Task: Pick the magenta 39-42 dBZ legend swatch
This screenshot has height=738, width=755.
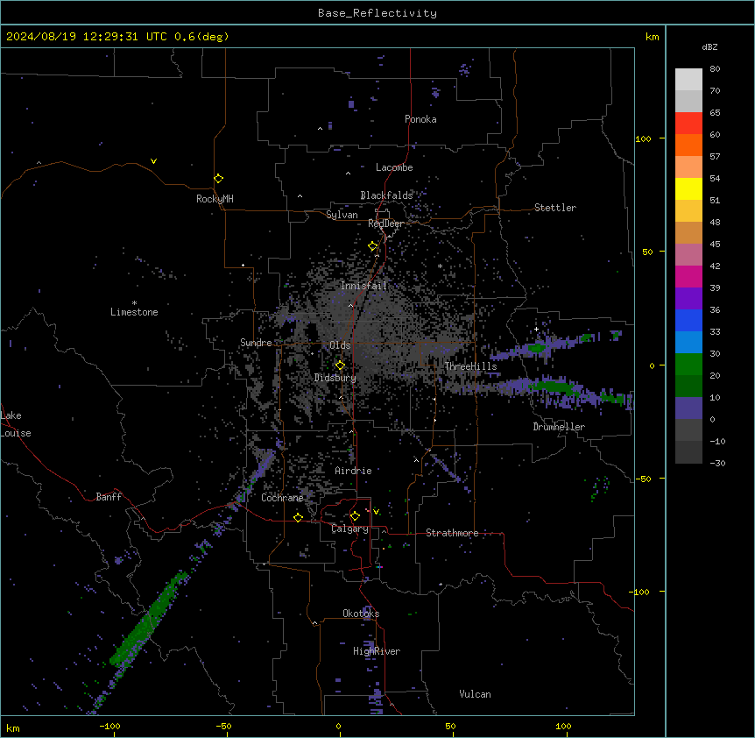Action: pyautogui.click(x=688, y=276)
